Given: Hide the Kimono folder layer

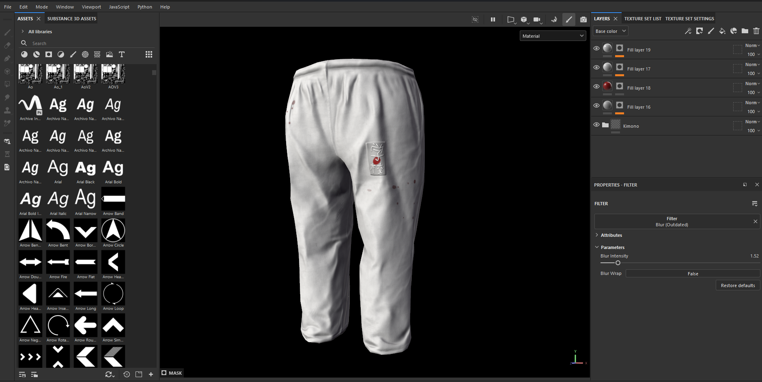Looking at the screenshot, I should click(596, 124).
